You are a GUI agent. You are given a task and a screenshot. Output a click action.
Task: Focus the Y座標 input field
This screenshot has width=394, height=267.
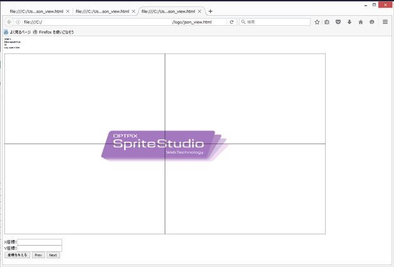point(40,248)
